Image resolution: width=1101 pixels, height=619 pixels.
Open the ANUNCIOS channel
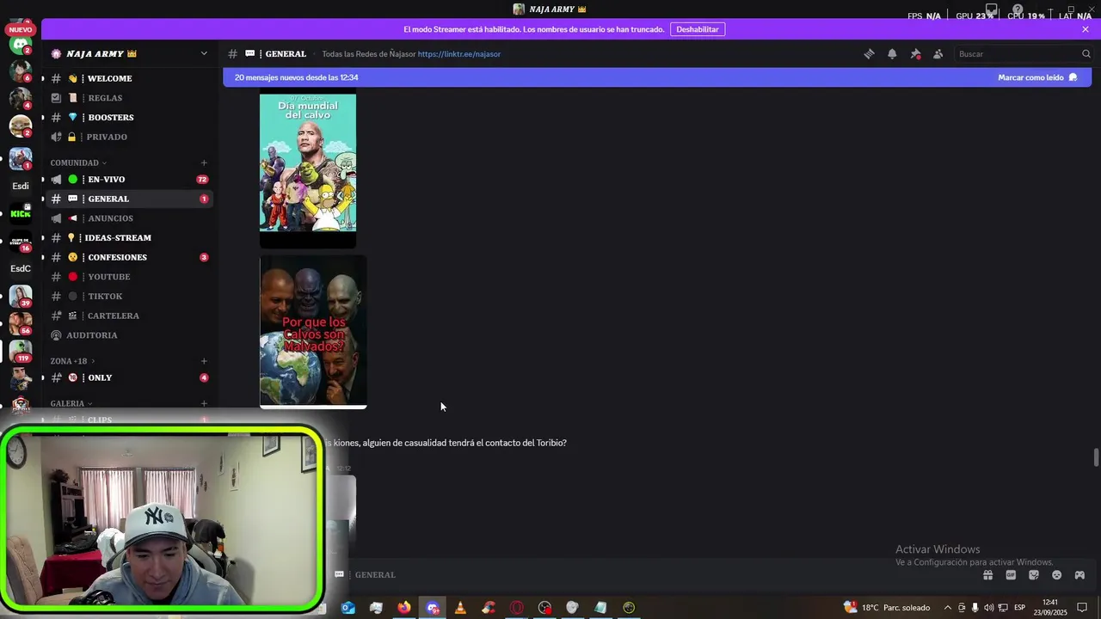point(129,218)
